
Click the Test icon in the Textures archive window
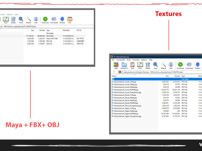coord(133,65)
